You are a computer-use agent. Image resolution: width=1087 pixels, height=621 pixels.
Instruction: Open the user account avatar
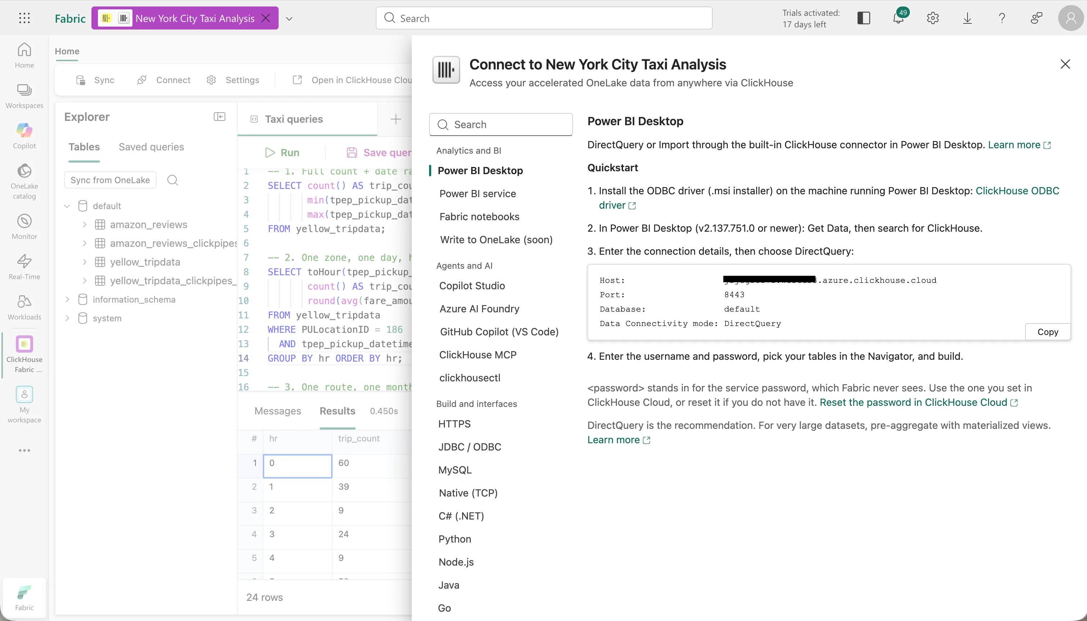(1071, 18)
